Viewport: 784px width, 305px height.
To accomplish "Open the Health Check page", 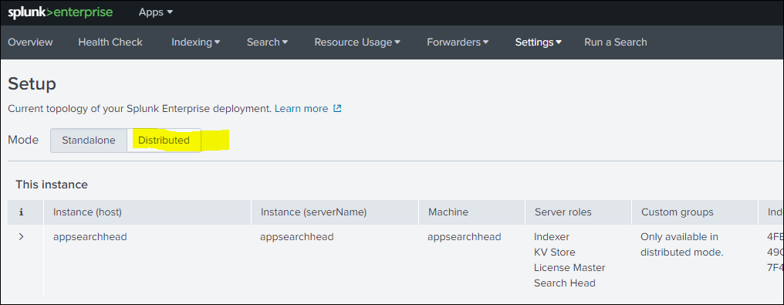I will tap(110, 42).
